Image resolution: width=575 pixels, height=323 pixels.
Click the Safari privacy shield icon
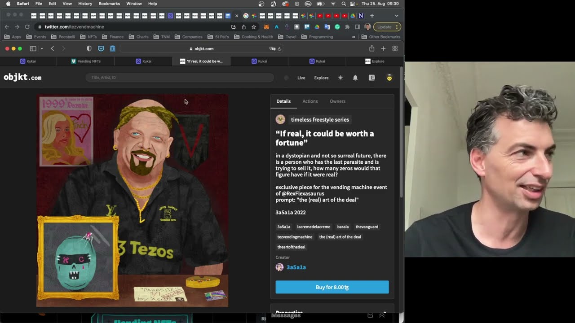tap(89, 48)
